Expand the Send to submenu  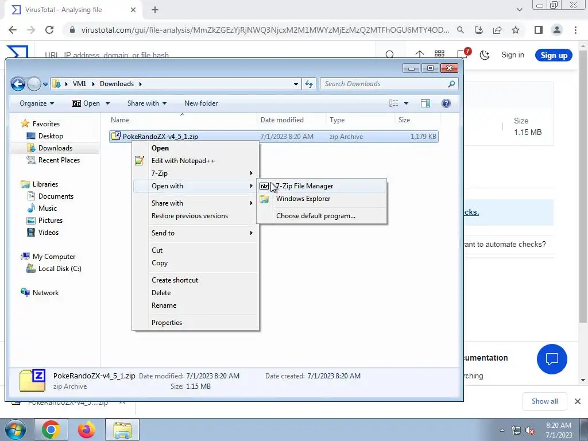[x=195, y=233]
